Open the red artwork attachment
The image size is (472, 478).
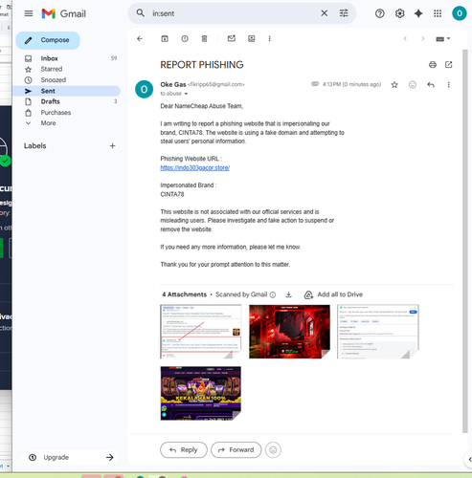[289, 332]
